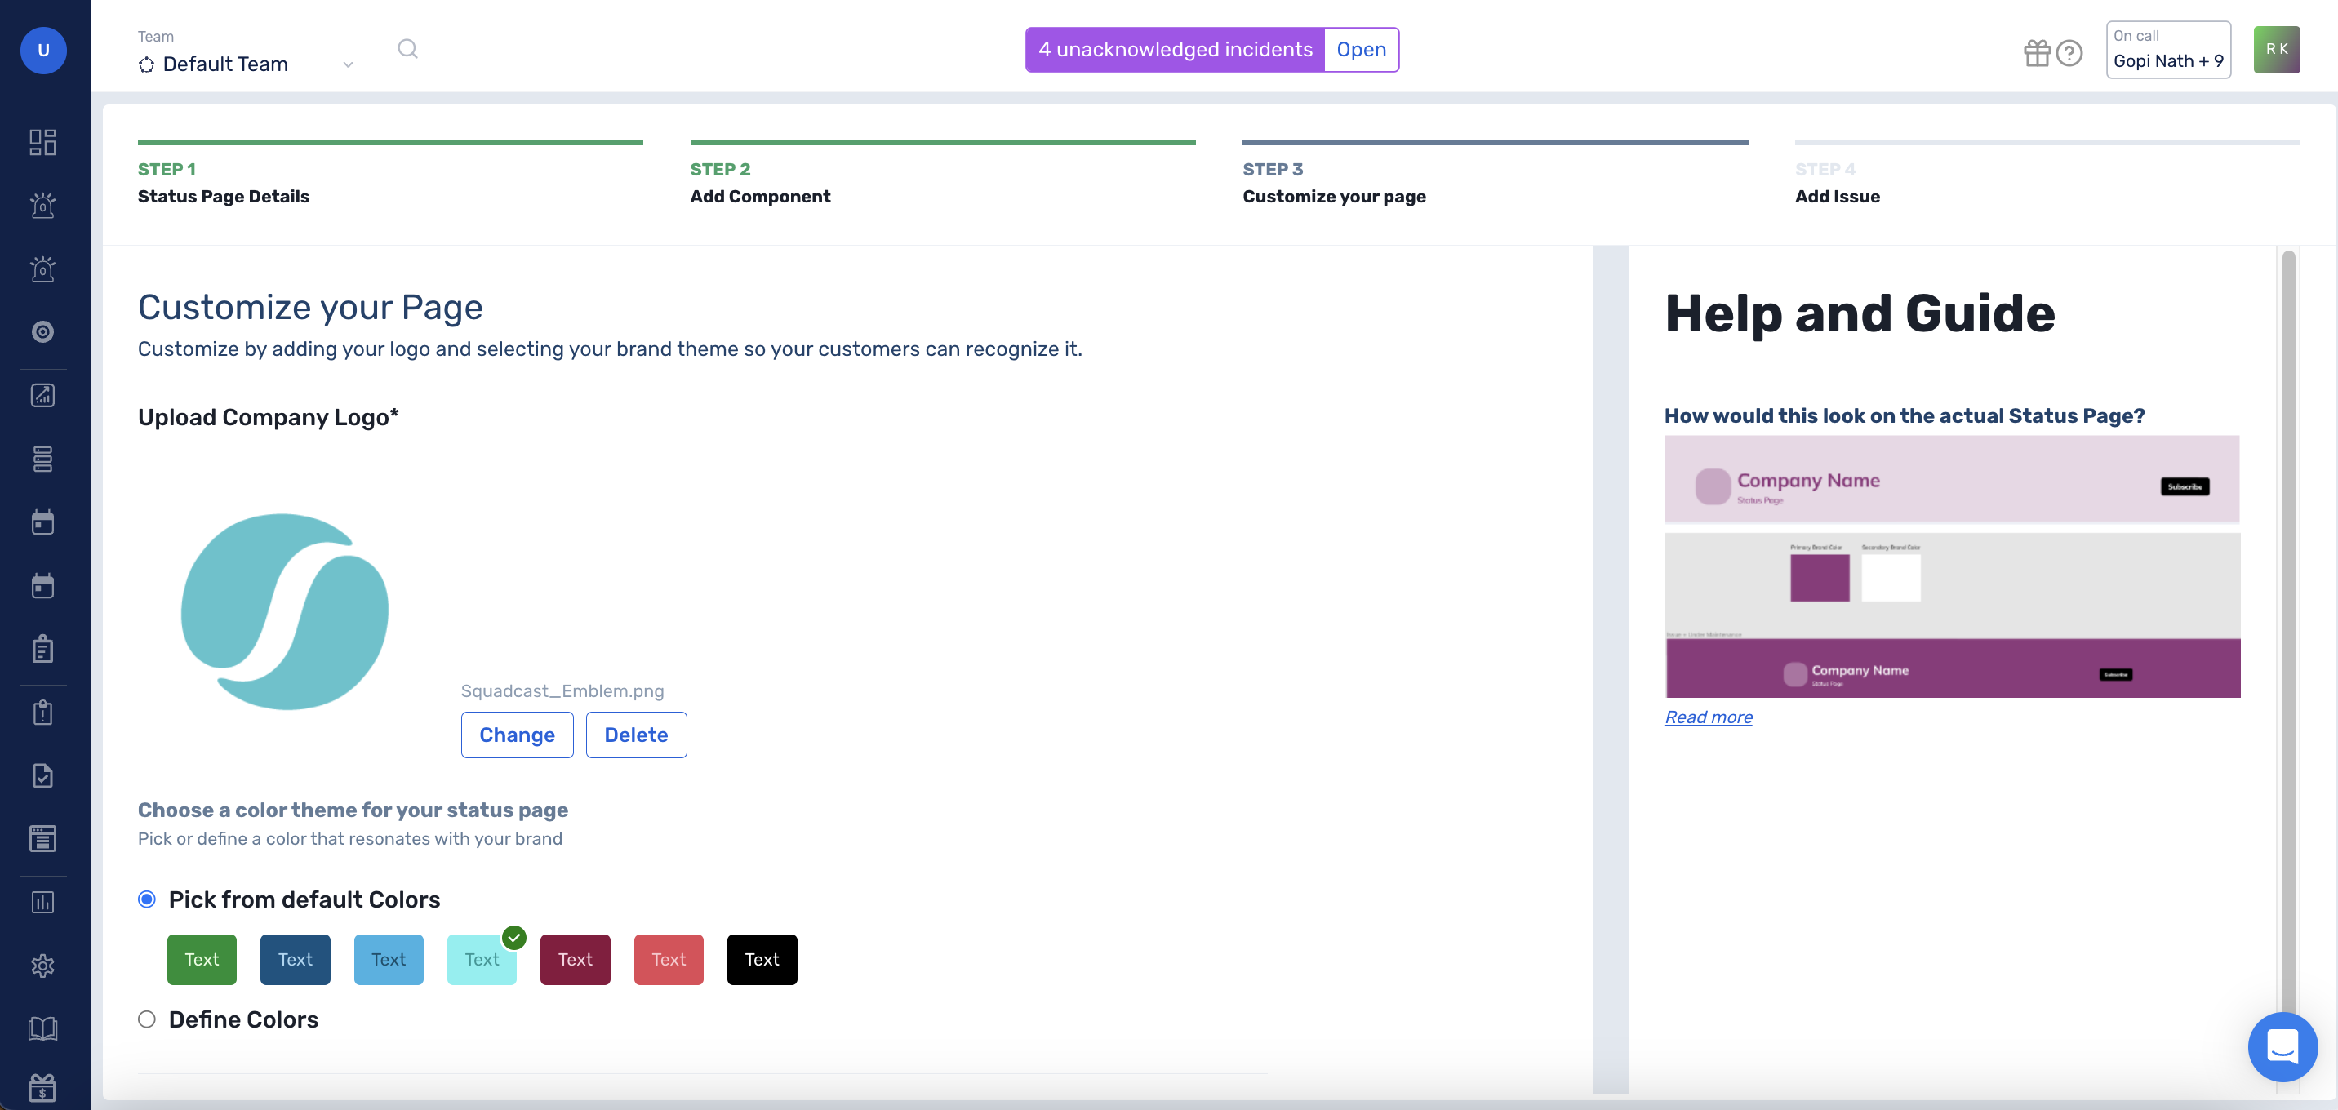Open the help question-mark icon
Image resolution: width=2338 pixels, height=1110 pixels.
click(x=2070, y=52)
